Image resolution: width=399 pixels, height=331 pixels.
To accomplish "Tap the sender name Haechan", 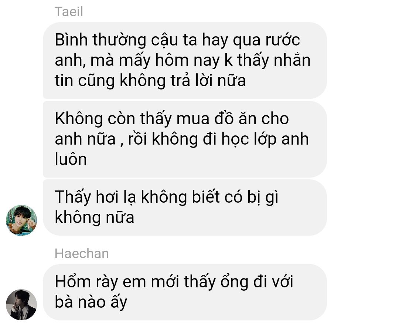I will [82, 254].
